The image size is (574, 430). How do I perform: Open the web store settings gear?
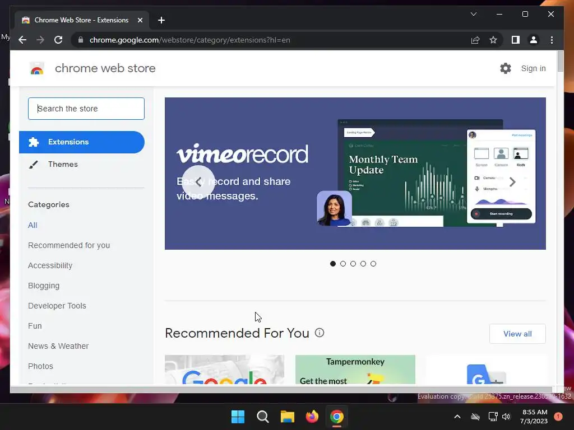click(x=506, y=68)
